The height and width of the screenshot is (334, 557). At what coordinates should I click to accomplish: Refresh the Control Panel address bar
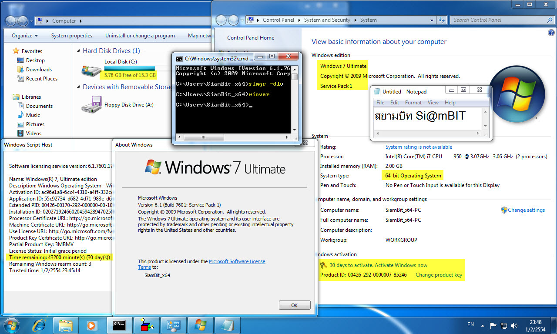coord(442,20)
